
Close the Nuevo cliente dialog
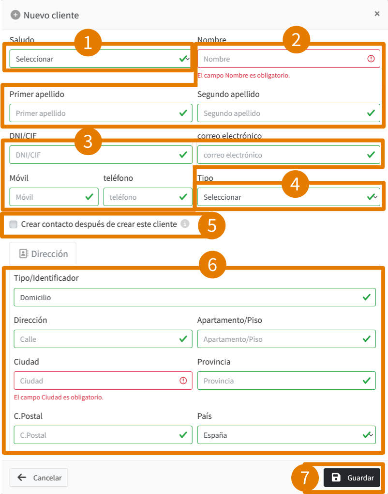(x=377, y=14)
